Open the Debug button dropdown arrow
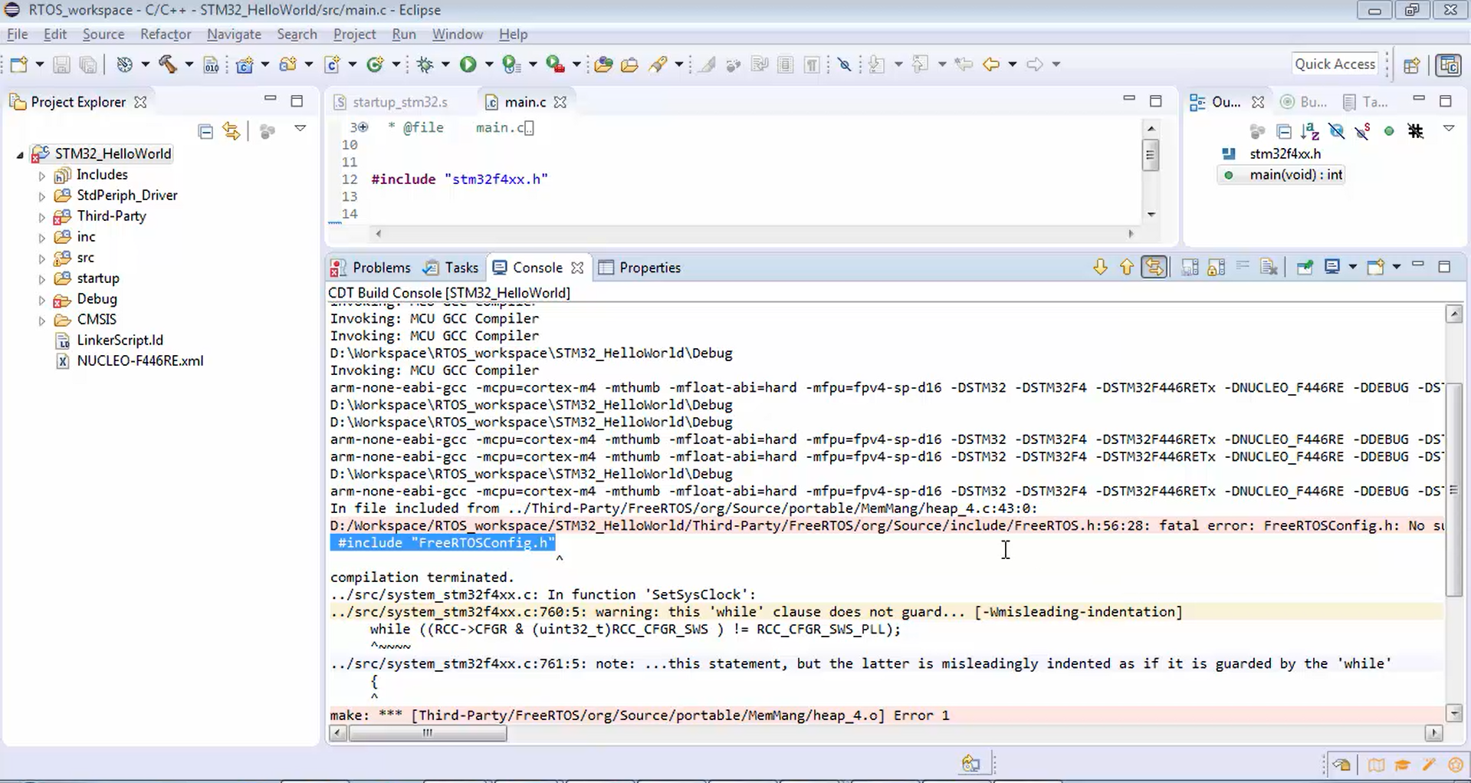 point(445,64)
